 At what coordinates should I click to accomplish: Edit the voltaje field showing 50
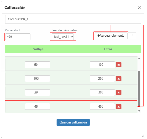pyautogui.click(x=37, y=65)
